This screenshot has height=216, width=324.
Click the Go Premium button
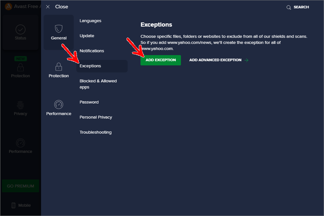click(21, 186)
